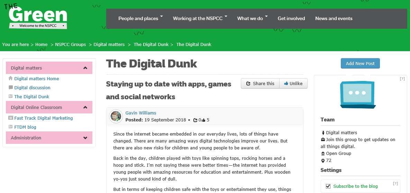Click the calendar icon beside Fast Track Digital Marketing
Screen dimensions: 410x193
(10, 118)
